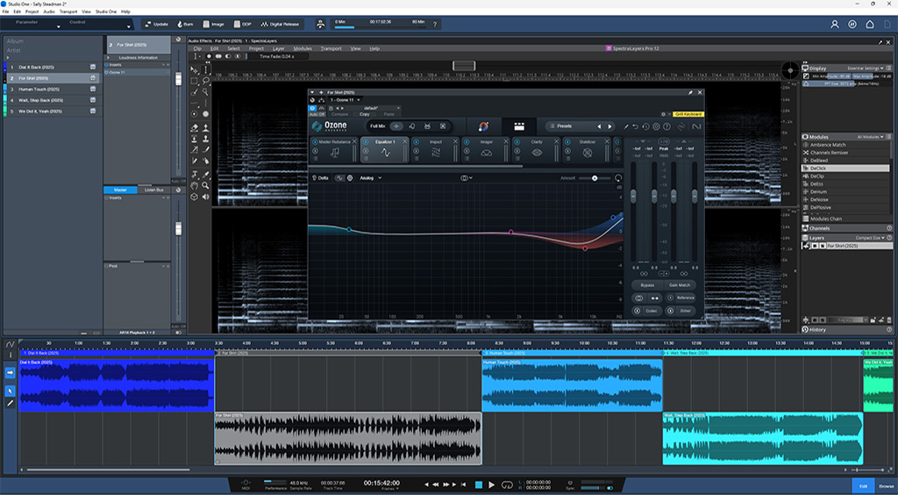Toggle Delta listening in Ozone EQ
This screenshot has width=898, height=495.
pyautogui.click(x=320, y=178)
